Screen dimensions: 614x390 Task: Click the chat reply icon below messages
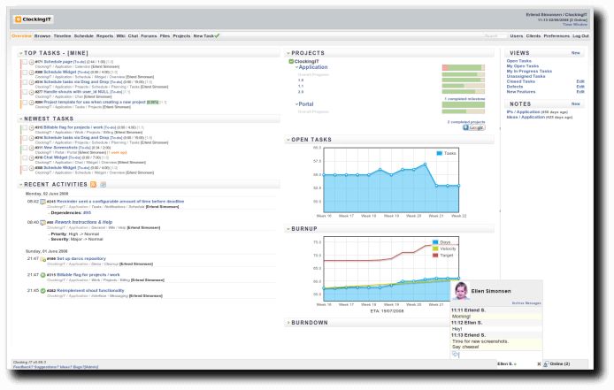pos(456,355)
